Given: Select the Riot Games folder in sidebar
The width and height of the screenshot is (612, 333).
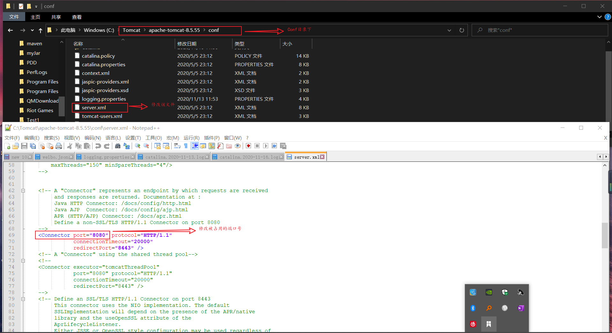Looking at the screenshot, I should pyautogui.click(x=40, y=110).
